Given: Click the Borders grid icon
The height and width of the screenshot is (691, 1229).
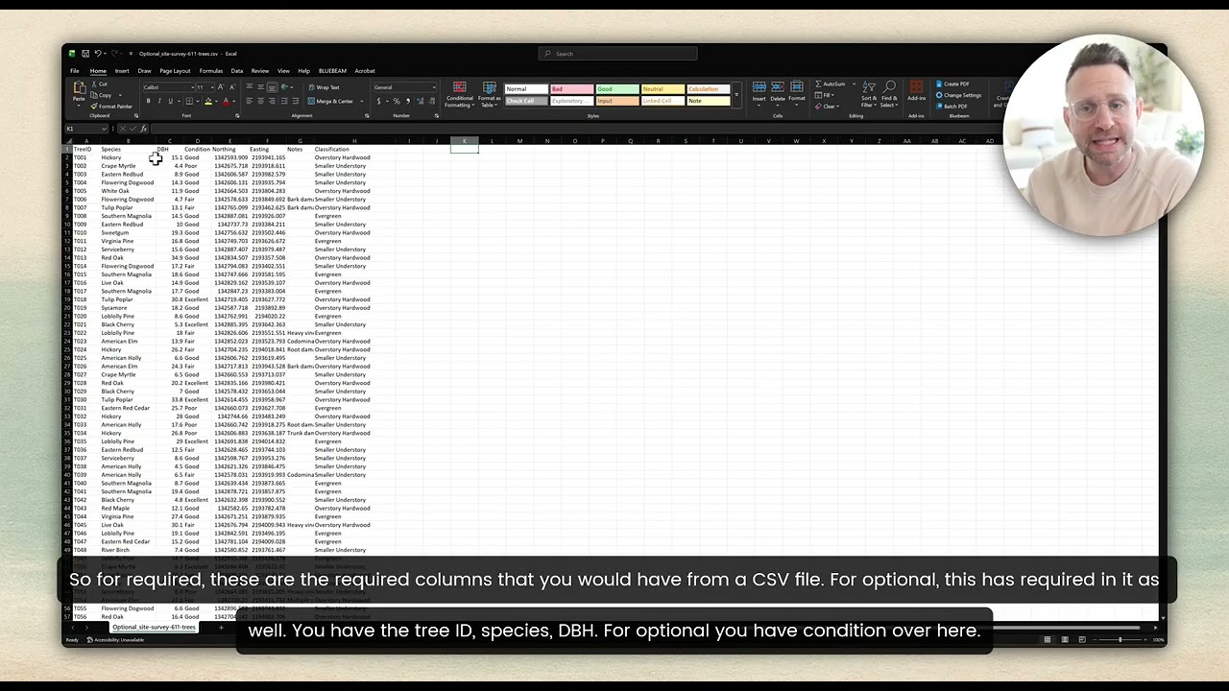Looking at the screenshot, I should 189,101.
